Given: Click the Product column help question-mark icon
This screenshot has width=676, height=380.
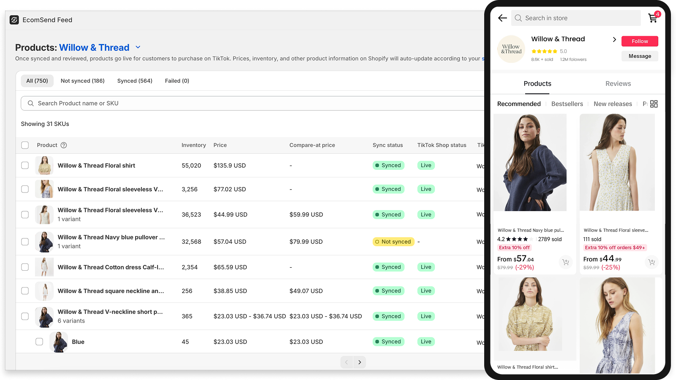Looking at the screenshot, I should pyautogui.click(x=64, y=145).
